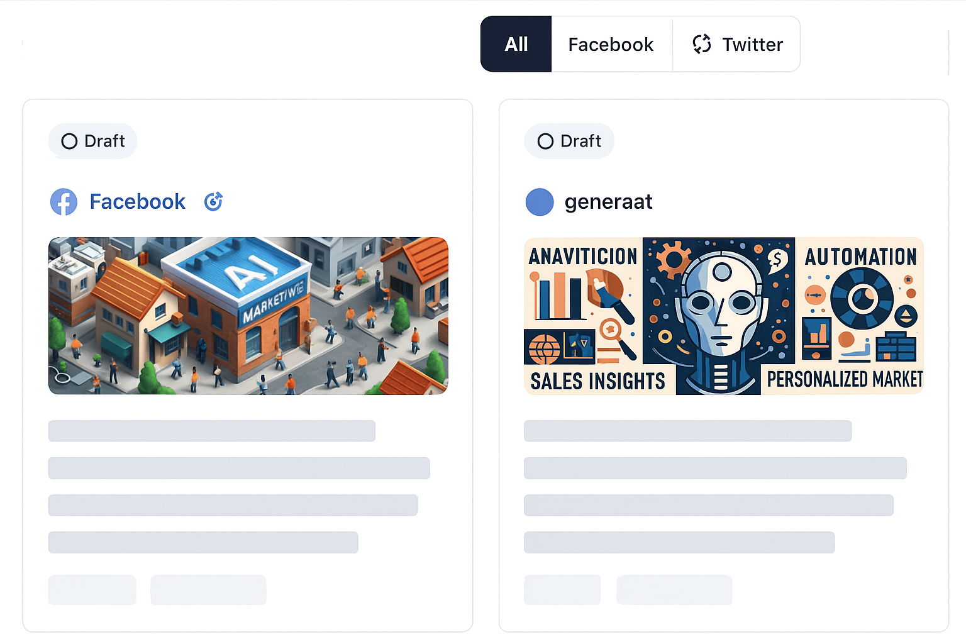Toggle Draft status circle on generaat card
The image size is (966, 644).
[545, 142]
